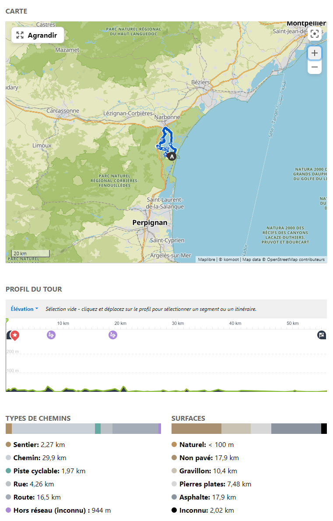This screenshot has width=333, height=521.
Task: Click the Gravillon beige segment in surfaces bar
Action: coord(236,429)
